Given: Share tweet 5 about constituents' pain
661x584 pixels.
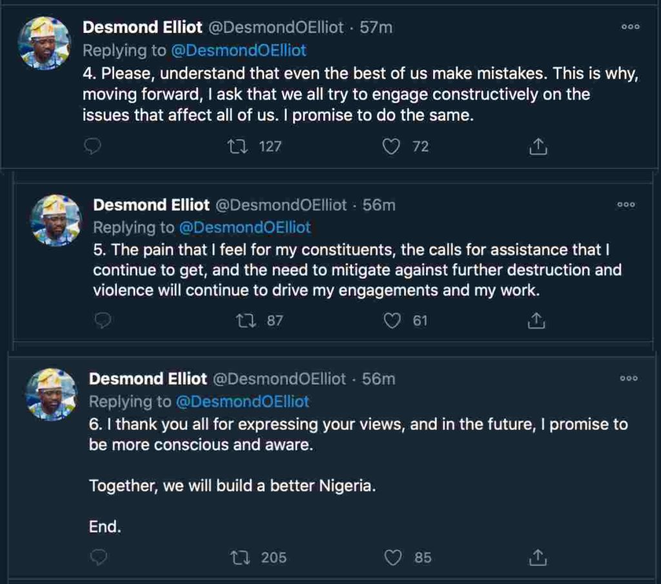Looking at the screenshot, I should click(x=537, y=320).
